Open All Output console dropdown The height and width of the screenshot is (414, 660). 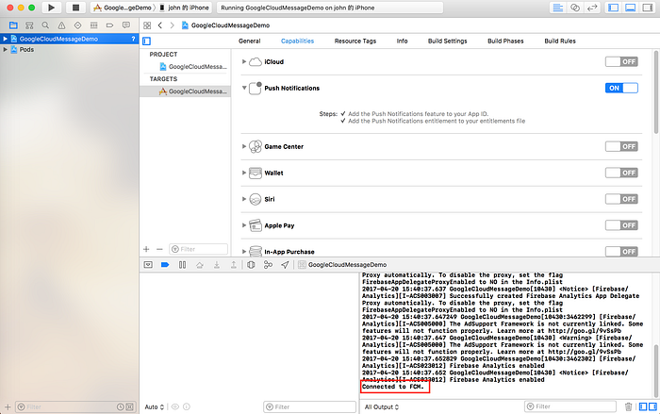381,406
